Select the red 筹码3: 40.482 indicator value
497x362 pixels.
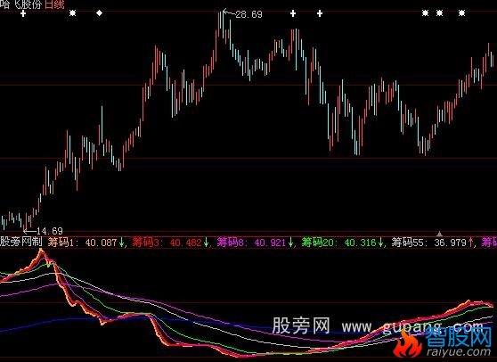click(170, 243)
